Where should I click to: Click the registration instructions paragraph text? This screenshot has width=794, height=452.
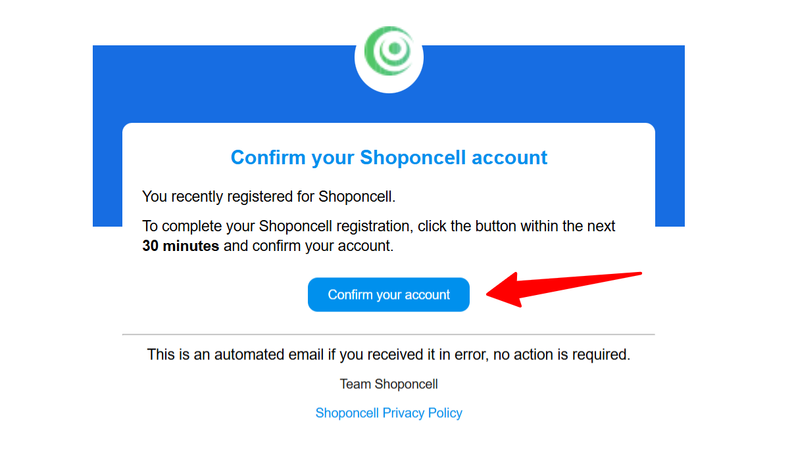point(379,225)
